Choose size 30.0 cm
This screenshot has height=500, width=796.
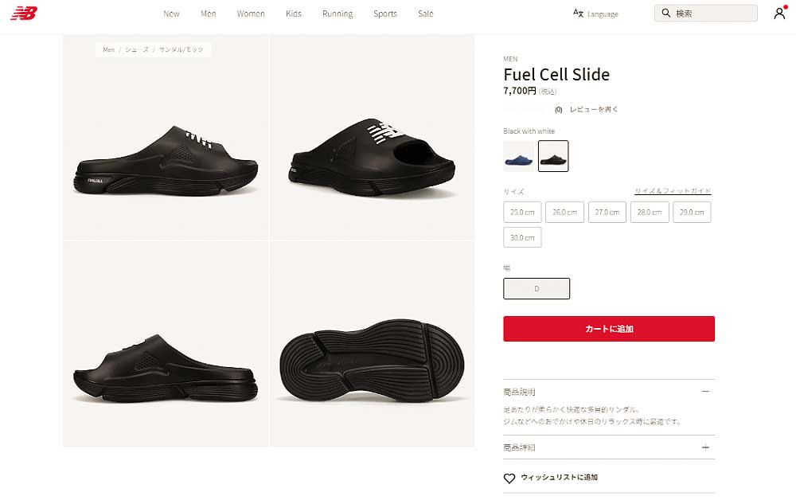[x=522, y=237]
